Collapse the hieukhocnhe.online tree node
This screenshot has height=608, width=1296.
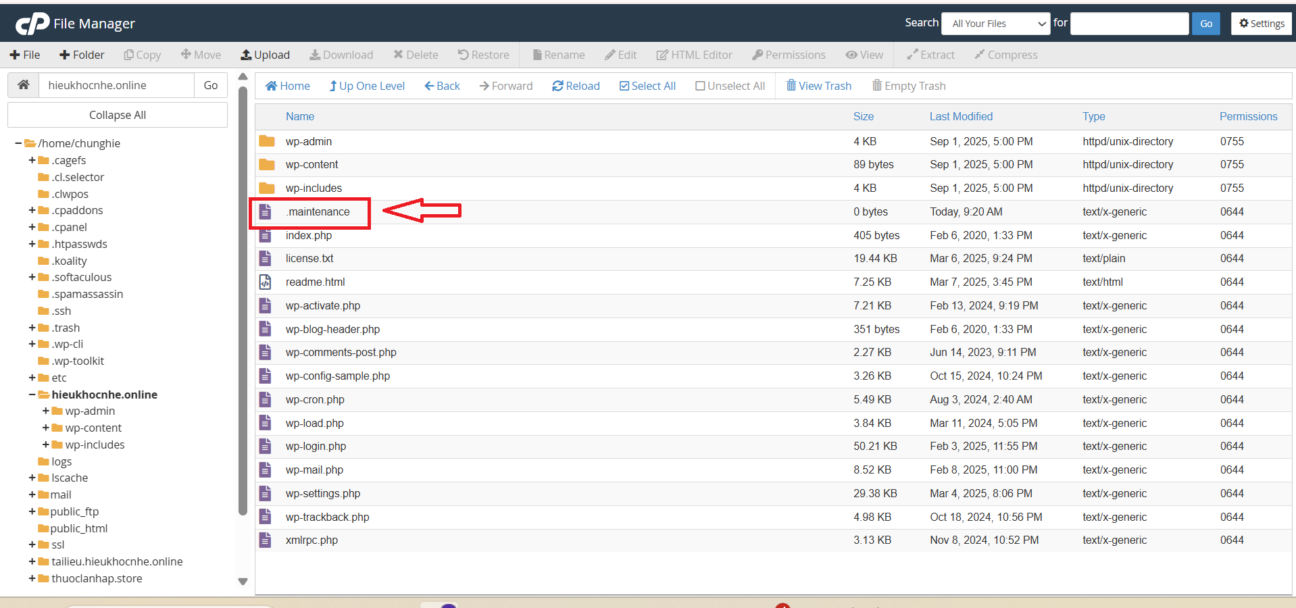(32, 395)
